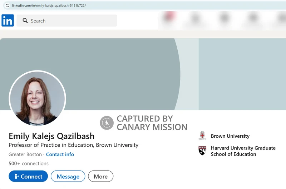Open the Brown University link
Screen dimensions: 286x189
click(x=230, y=136)
